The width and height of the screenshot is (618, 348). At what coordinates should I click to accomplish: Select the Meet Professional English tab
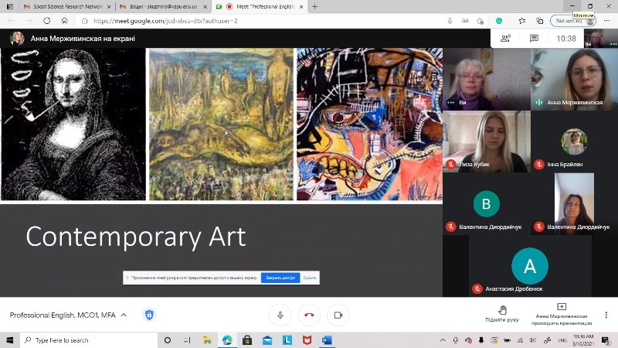click(260, 7)
